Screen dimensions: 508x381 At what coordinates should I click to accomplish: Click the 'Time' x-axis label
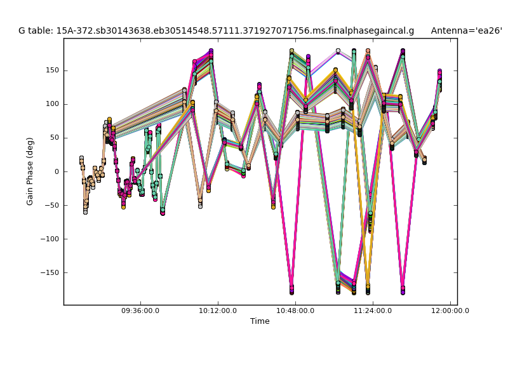coord(260,321)
